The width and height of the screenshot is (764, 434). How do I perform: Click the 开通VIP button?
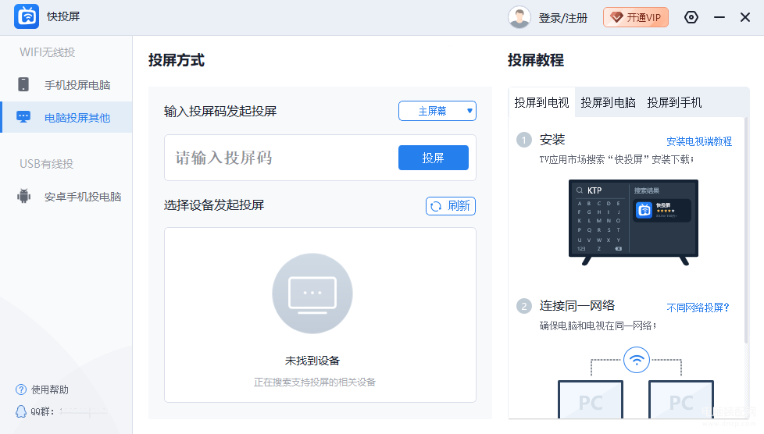pos(636,17)
